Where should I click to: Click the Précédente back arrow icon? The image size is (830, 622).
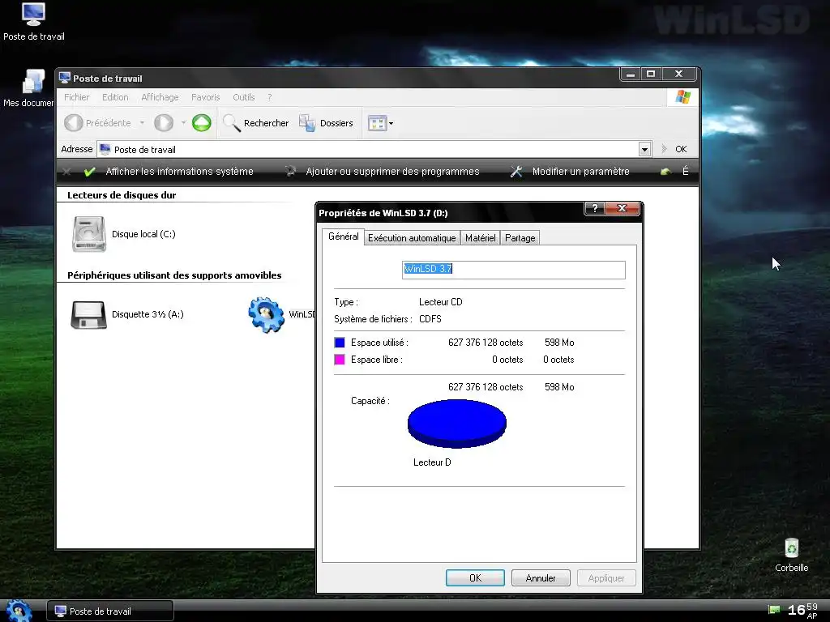point(74,123)
